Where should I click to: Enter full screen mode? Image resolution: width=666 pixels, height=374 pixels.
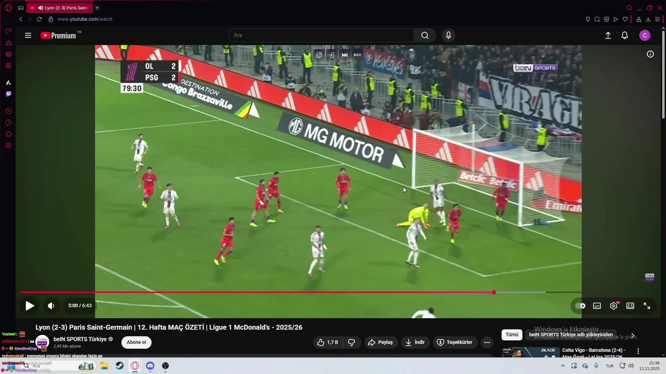coord(647,306)
